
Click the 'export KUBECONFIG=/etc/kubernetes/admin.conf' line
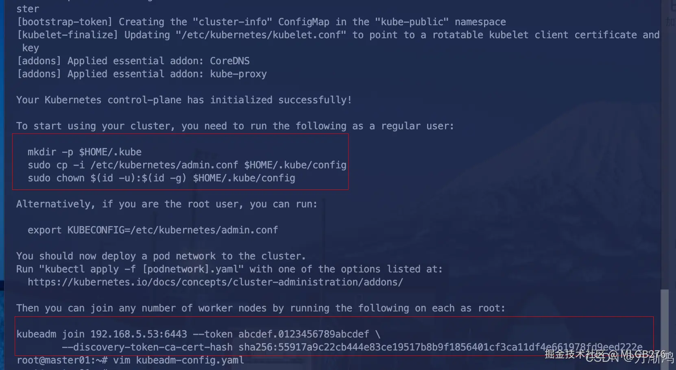pos(153,230)
